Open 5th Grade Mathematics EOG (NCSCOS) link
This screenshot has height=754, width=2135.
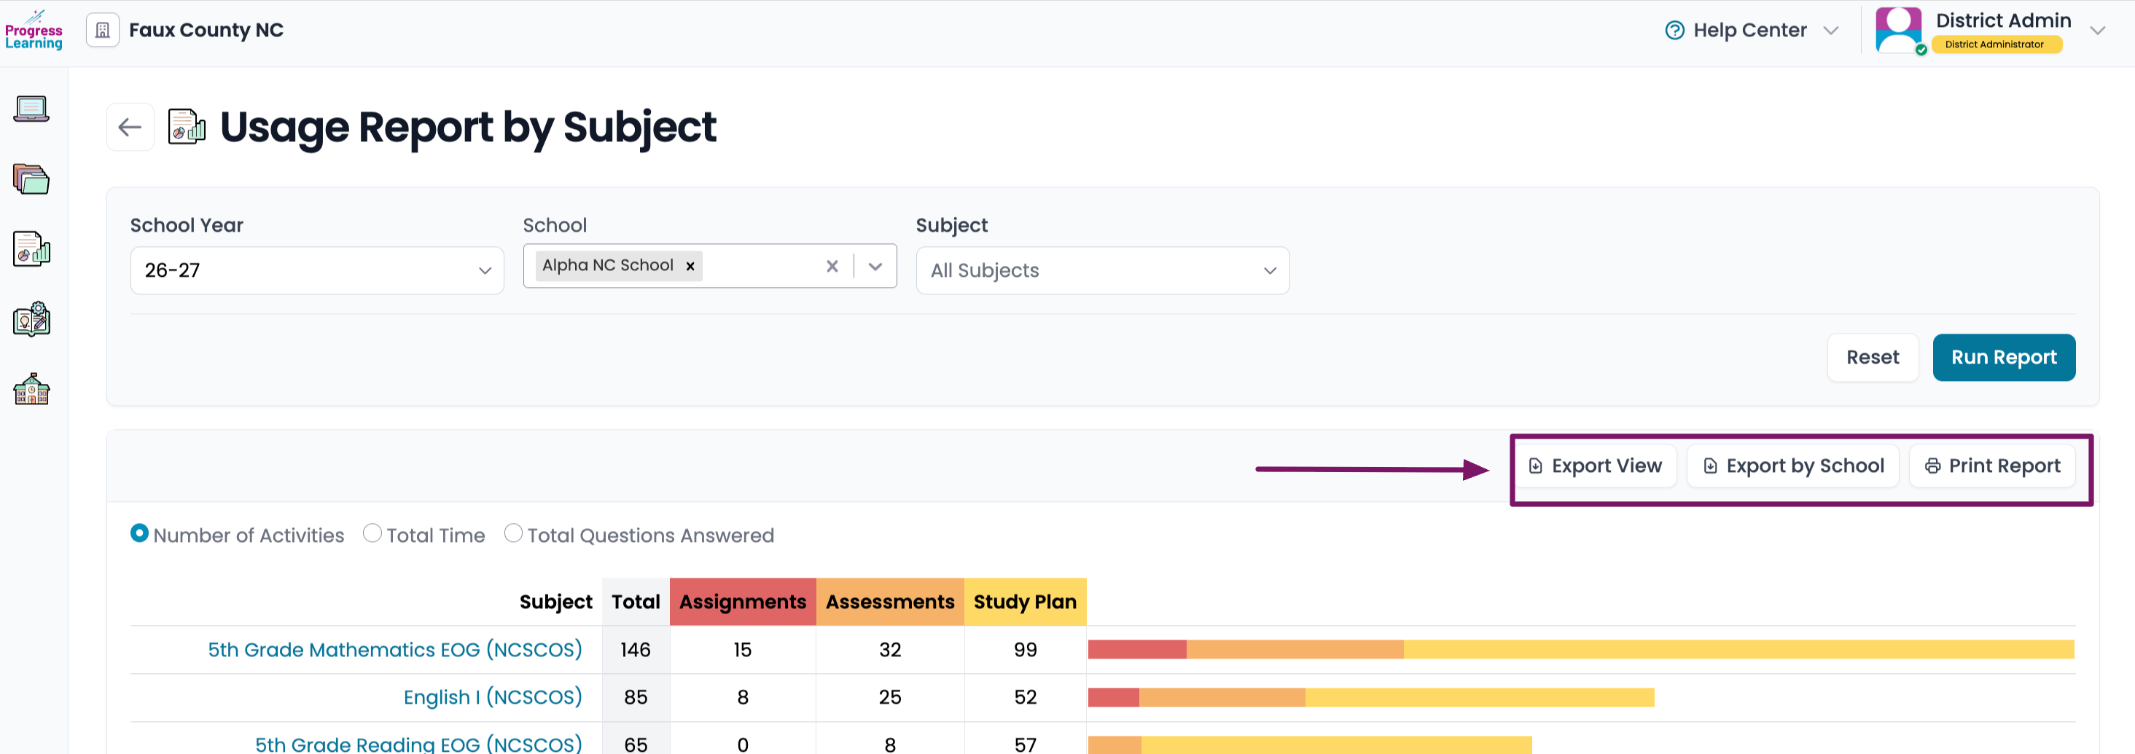(x=394, y=650)
